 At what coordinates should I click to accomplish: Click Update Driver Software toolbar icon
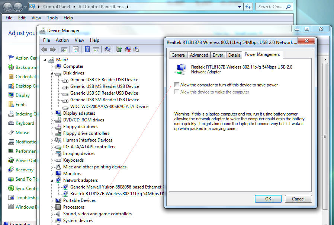(x=119, y=49)
